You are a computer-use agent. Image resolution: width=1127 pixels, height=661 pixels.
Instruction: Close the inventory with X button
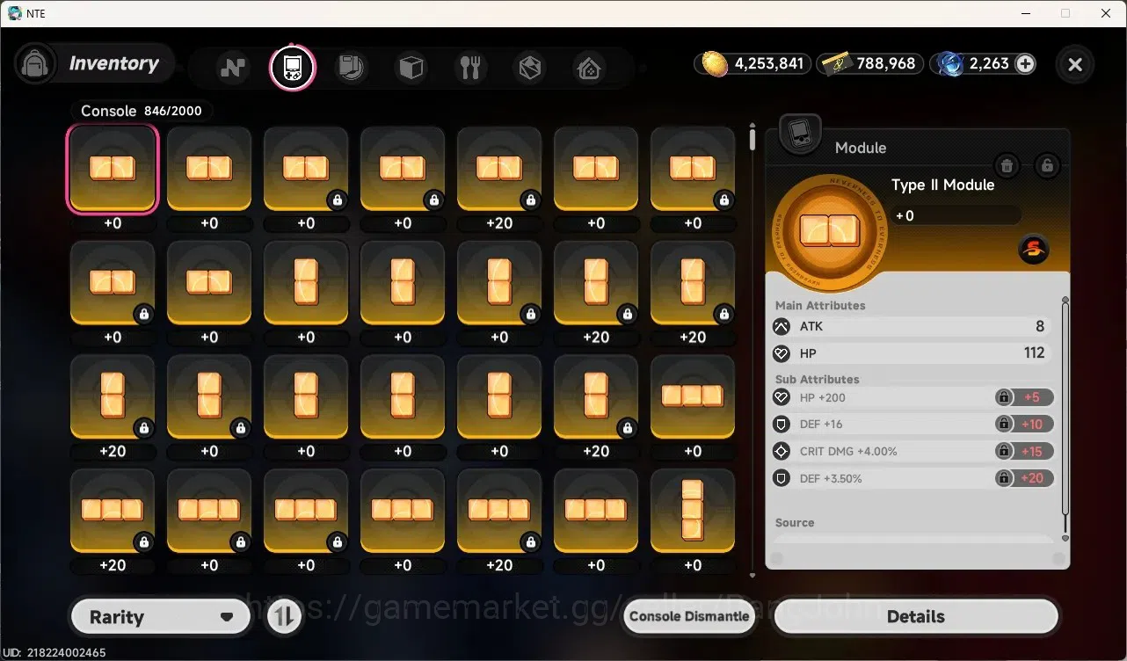coord(1074,64)
